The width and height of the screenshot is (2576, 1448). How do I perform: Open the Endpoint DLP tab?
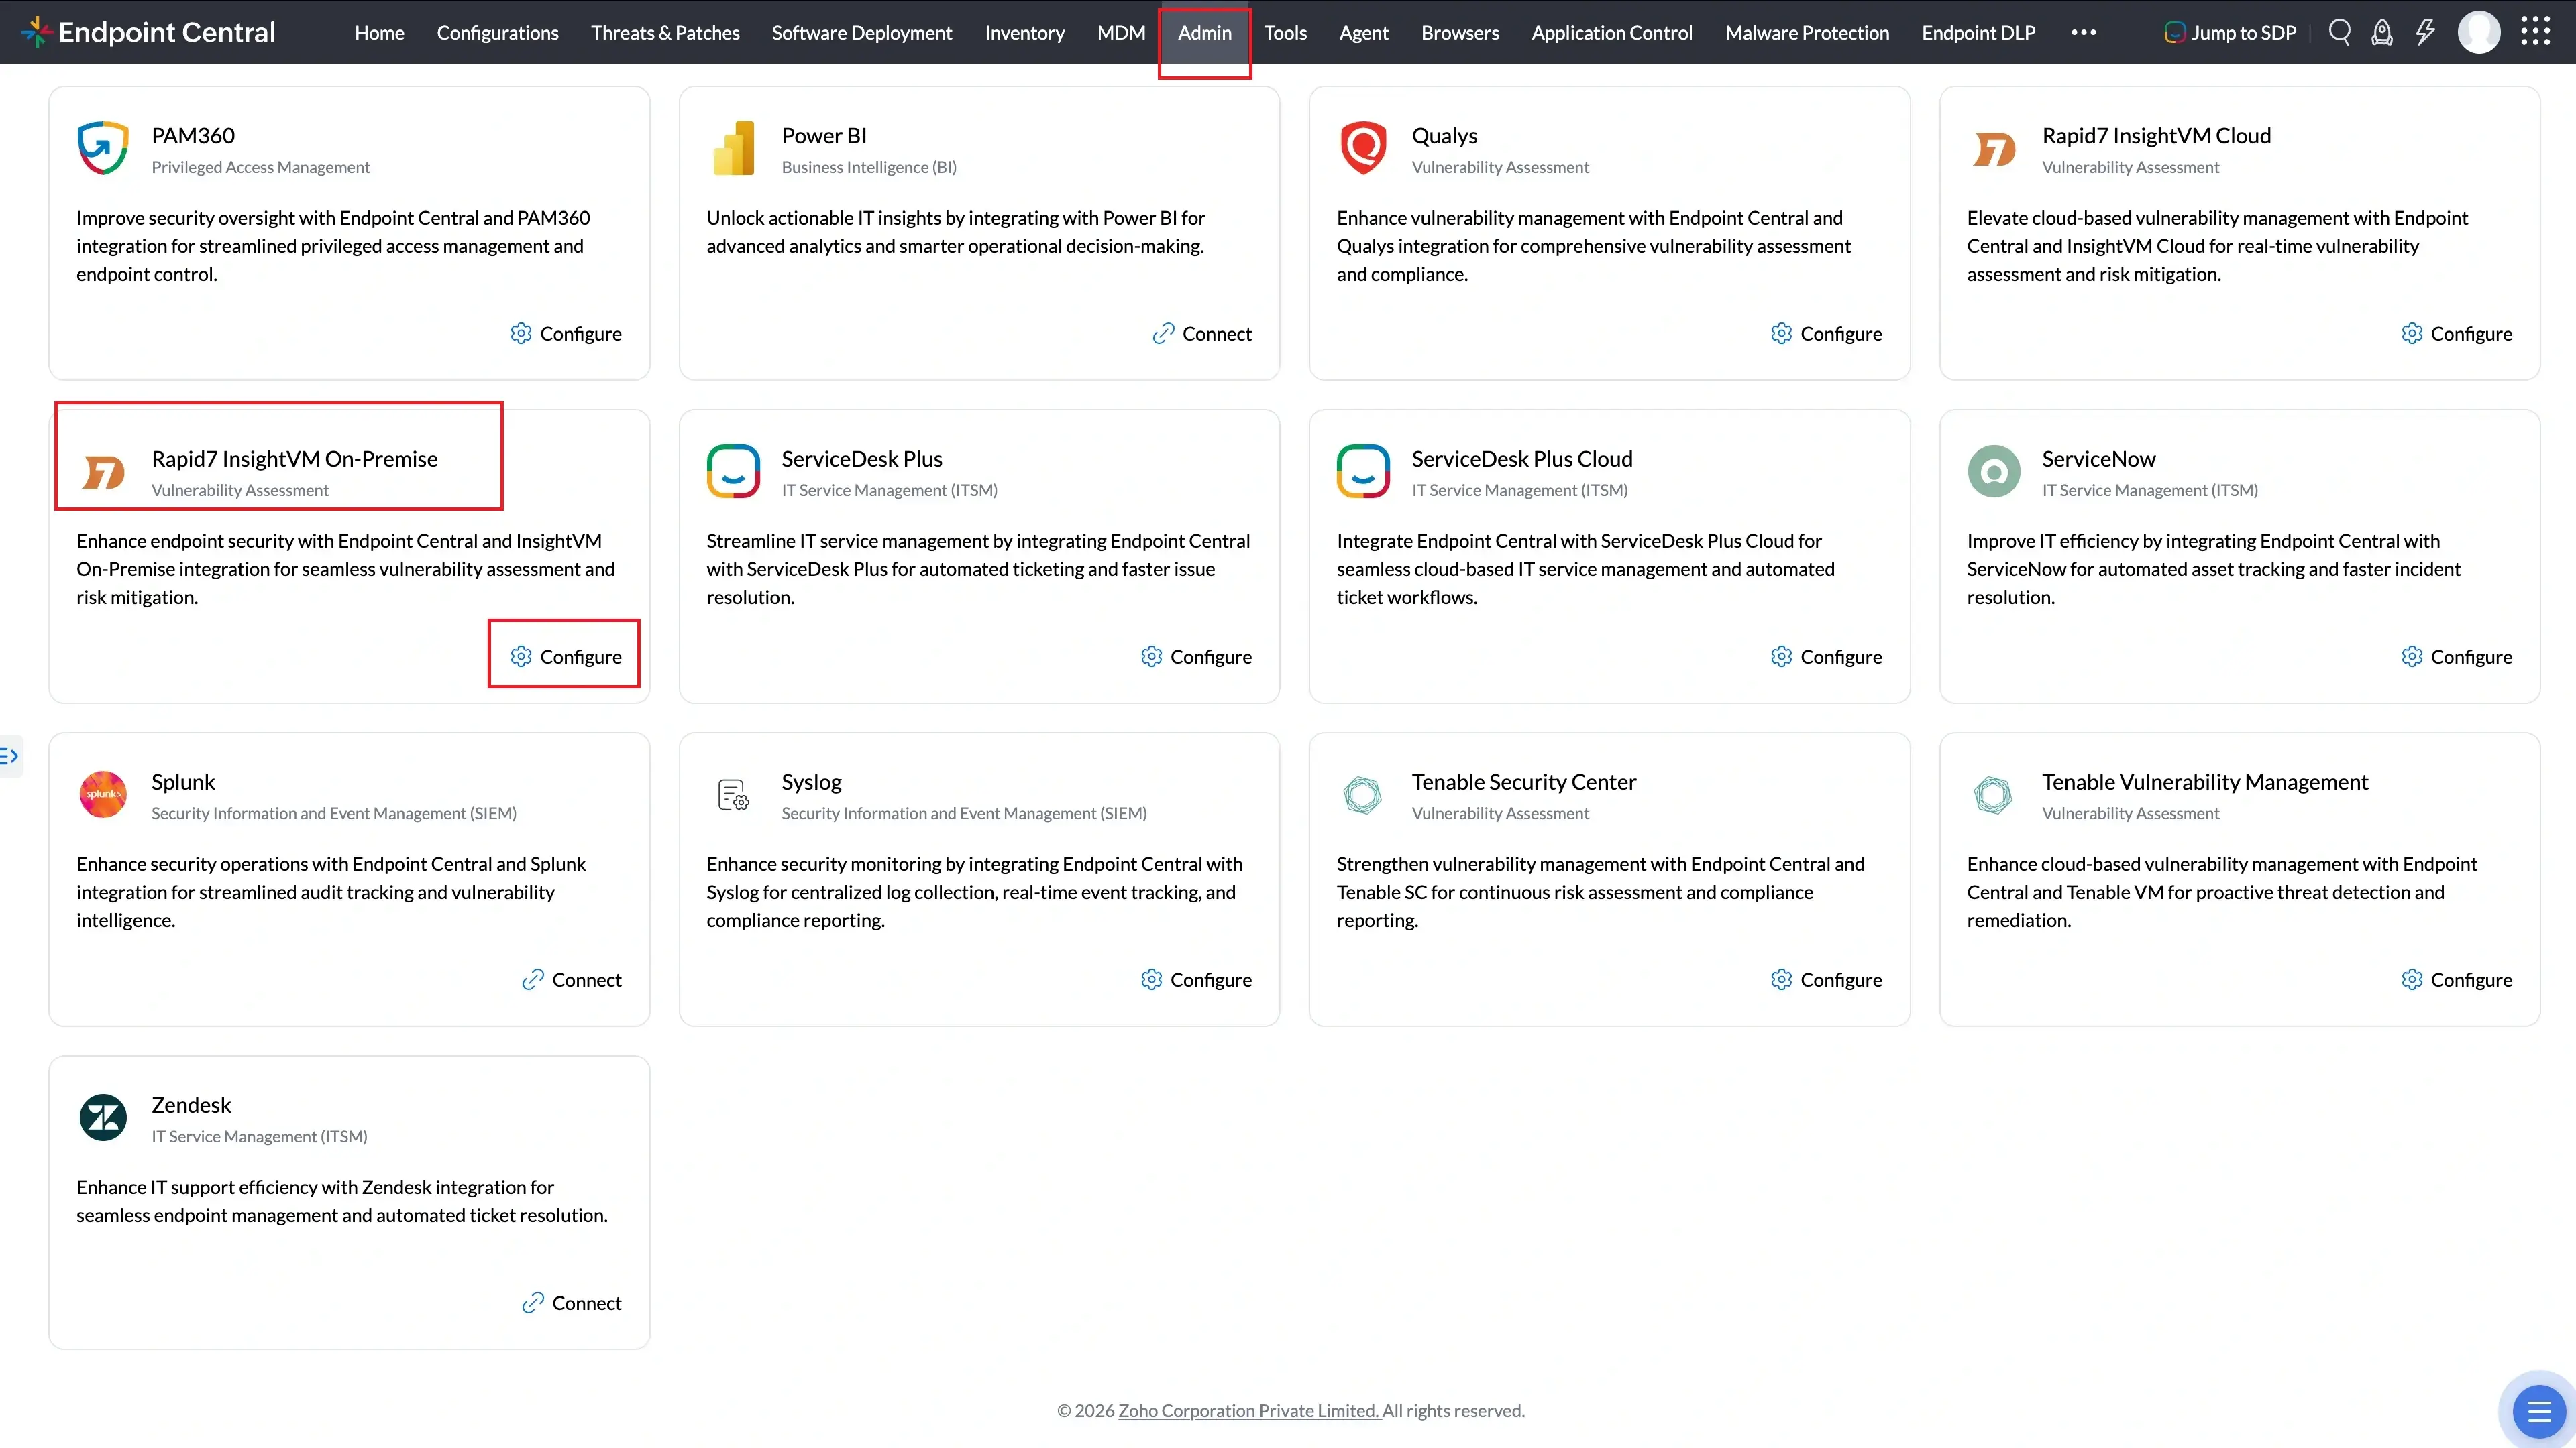(1978, 32)
